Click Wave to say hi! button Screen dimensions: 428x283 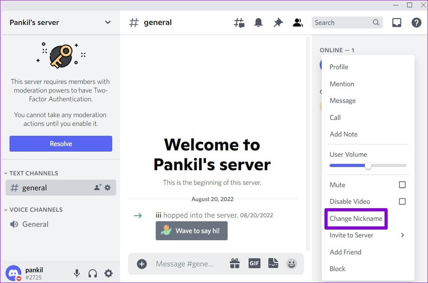click(x=192, y=231)
